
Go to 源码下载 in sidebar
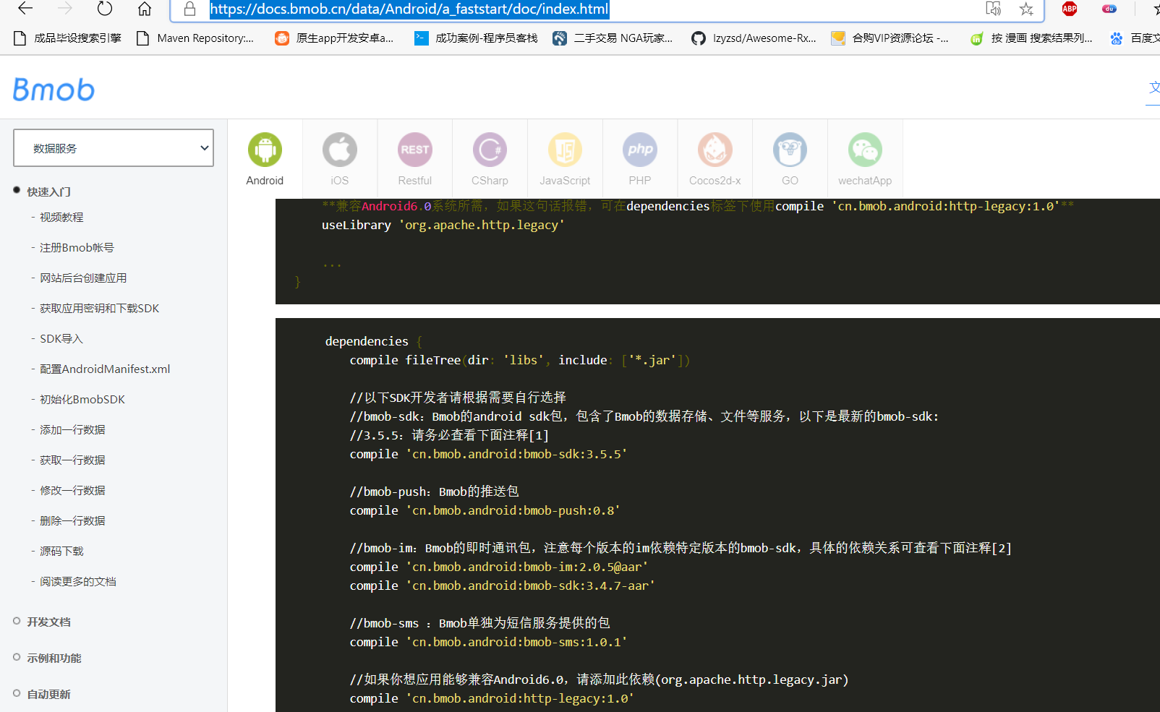click(61, 551)
